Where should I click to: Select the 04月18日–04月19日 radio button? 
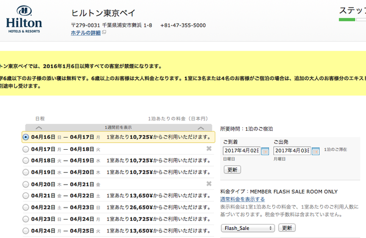click(x=26, y=161)
